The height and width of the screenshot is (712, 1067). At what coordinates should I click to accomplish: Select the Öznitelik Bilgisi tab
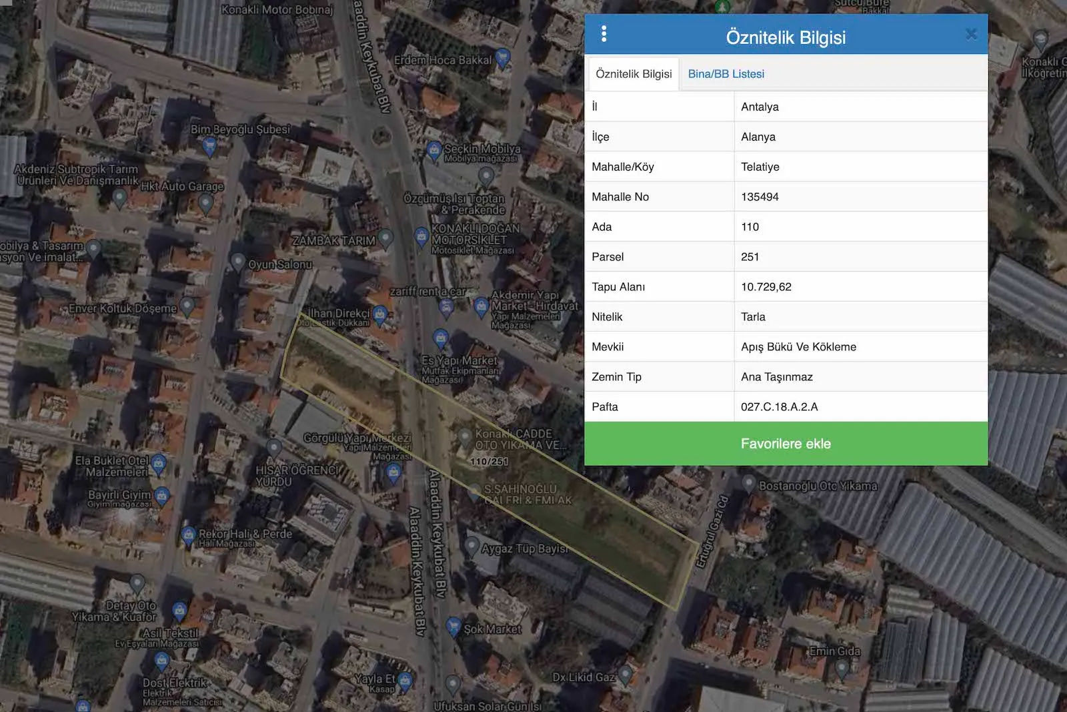633,74
